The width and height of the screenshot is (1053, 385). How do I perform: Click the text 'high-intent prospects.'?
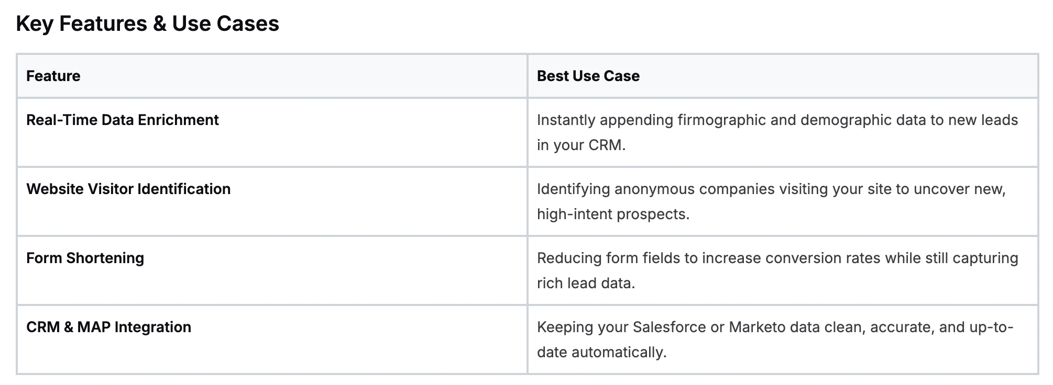(613, 214)
